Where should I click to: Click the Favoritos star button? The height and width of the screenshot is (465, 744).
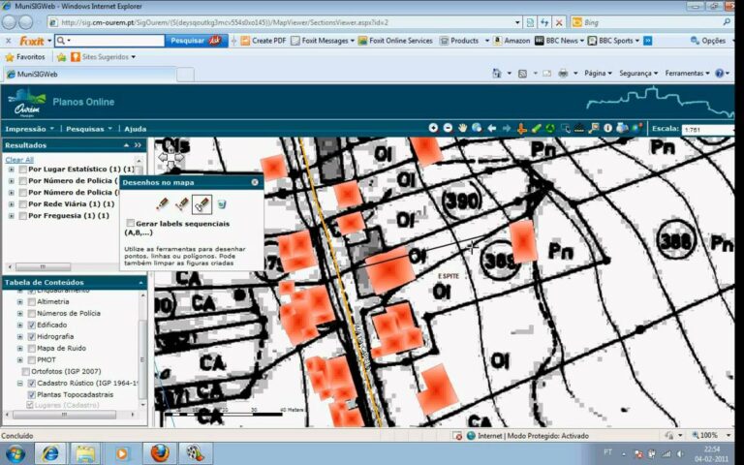(25, 57)
